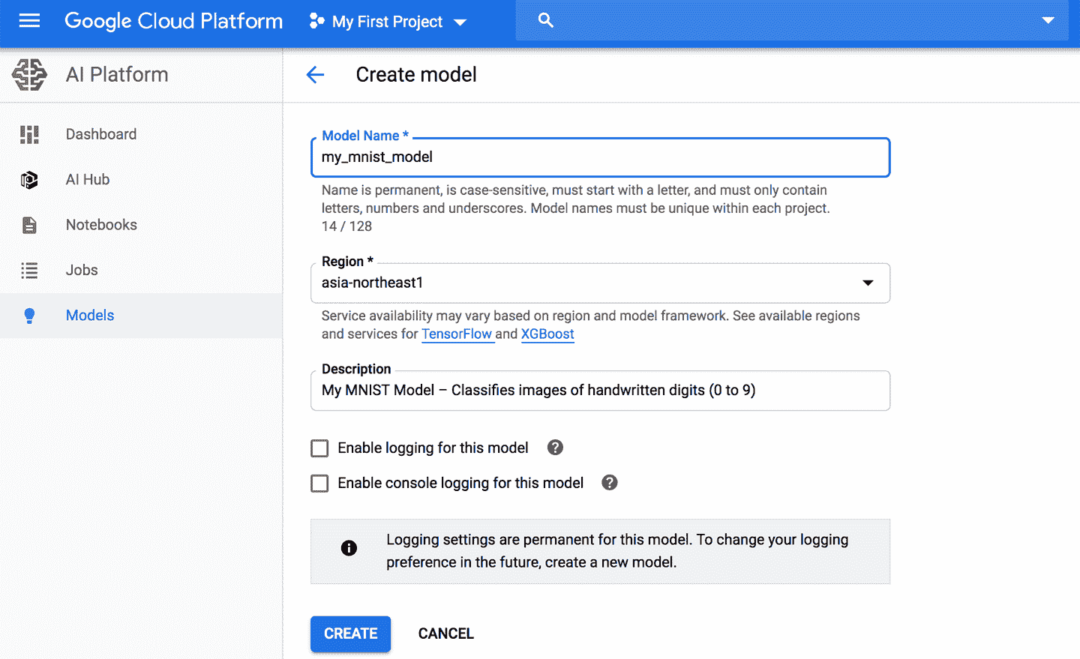Click the AI Hub sidebar icon
Screen dimensions: 1080x659
[x=29, y=180]
